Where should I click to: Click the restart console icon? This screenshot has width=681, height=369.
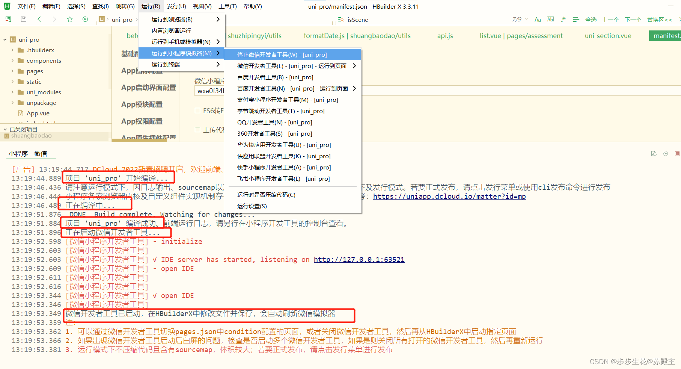point(654,154)
